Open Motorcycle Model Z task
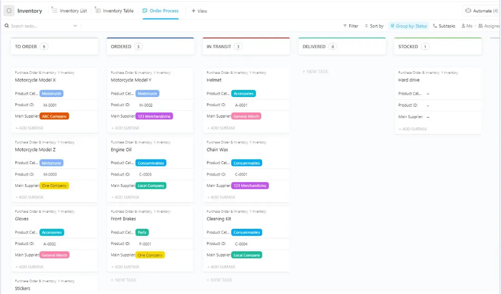 click(x=35, y=149)
